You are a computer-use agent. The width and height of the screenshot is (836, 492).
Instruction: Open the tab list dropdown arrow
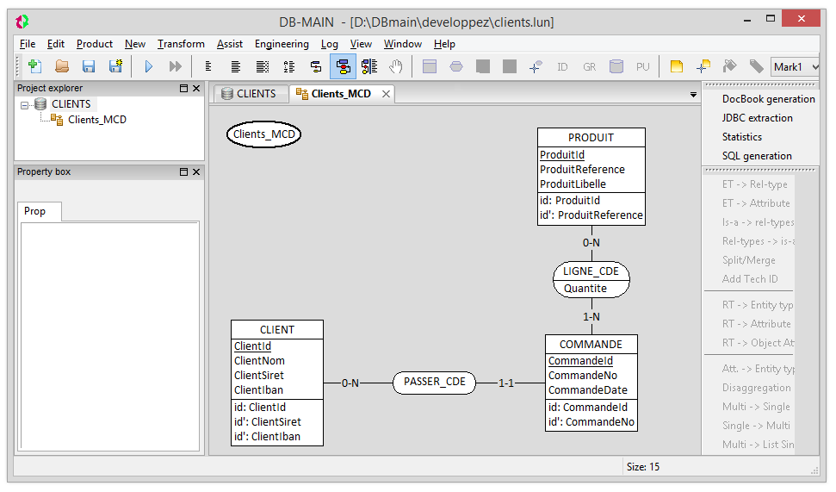tap(693, 95)
